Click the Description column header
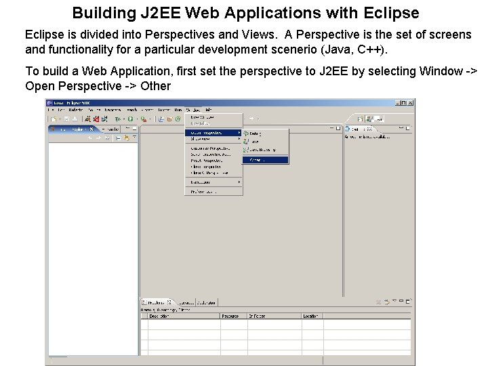Viewport: 488px width, 366px height. [184, 316]
